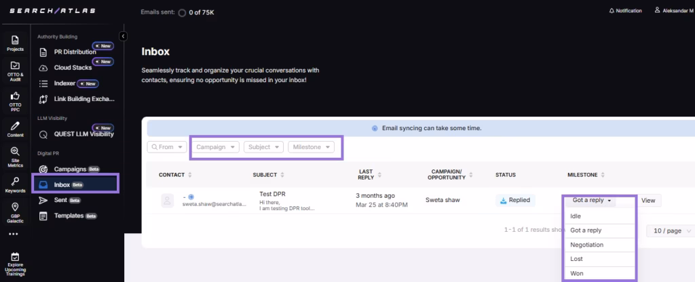Click the From search filter field
695x282 pixels.
point(166,147)
